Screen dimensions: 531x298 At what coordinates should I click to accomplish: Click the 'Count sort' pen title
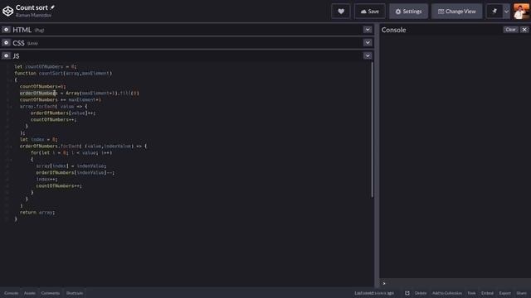(32, 7)
